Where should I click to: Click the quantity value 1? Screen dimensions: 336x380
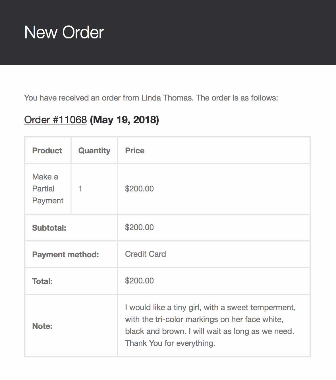point(80,189)
